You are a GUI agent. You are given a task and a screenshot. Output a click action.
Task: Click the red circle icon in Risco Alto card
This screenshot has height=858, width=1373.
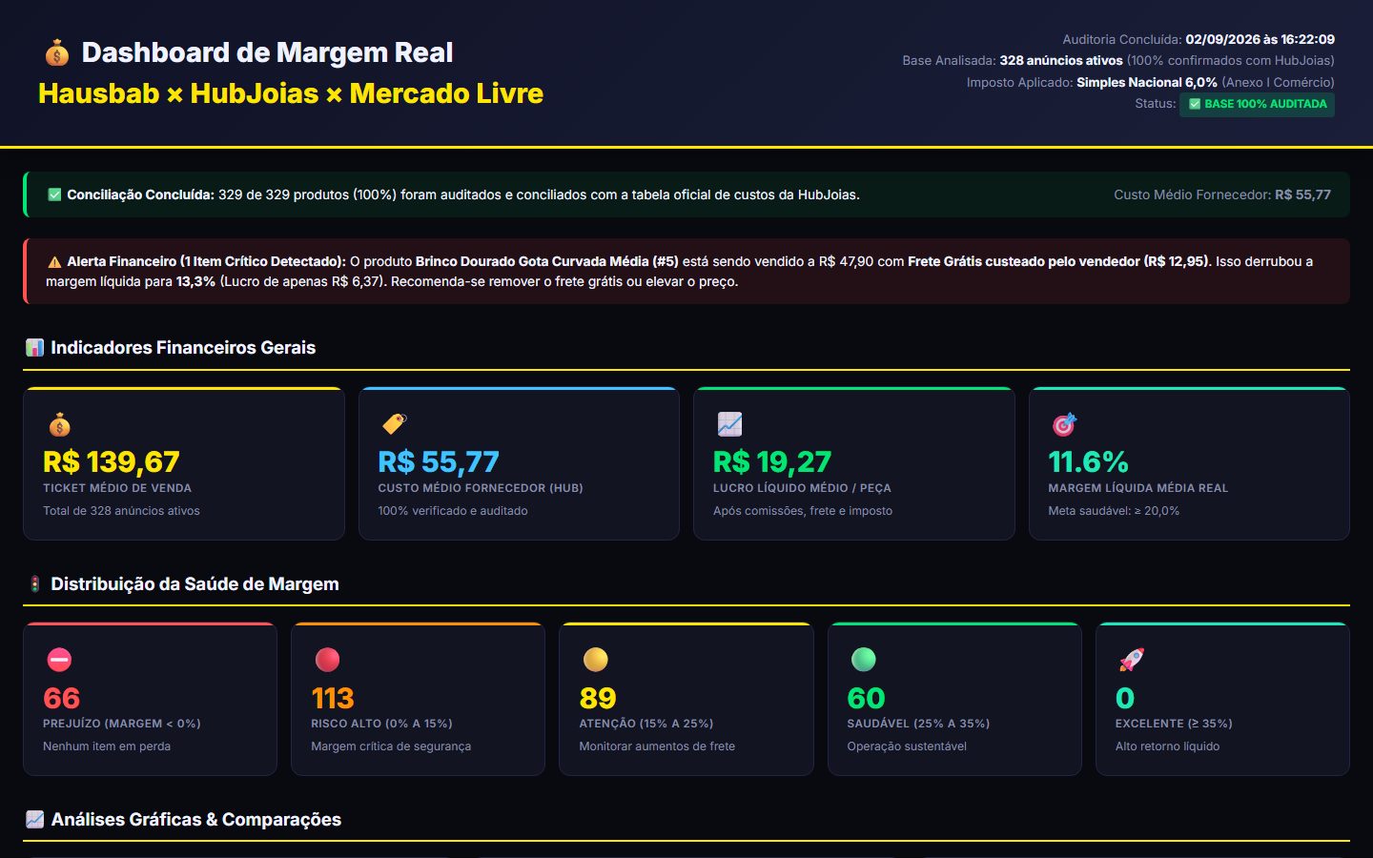click(x=327, y=660)
